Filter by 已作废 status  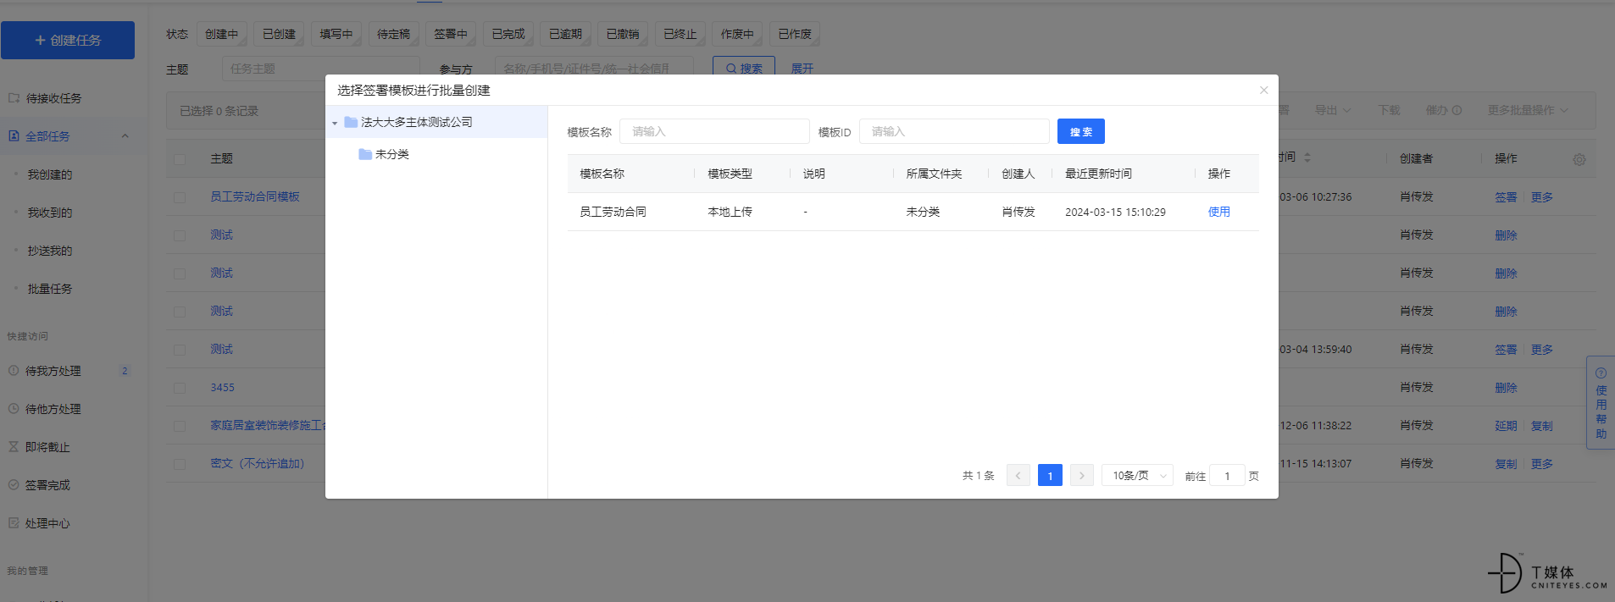coord(795,34)
